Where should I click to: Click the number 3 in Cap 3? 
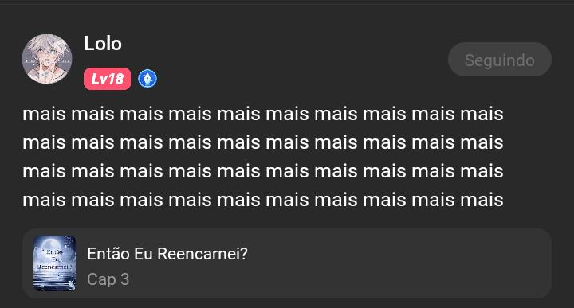tap(125, 279)
